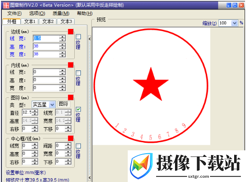
Task: Open the 质量(M) menu
Action: pos(61,13)
